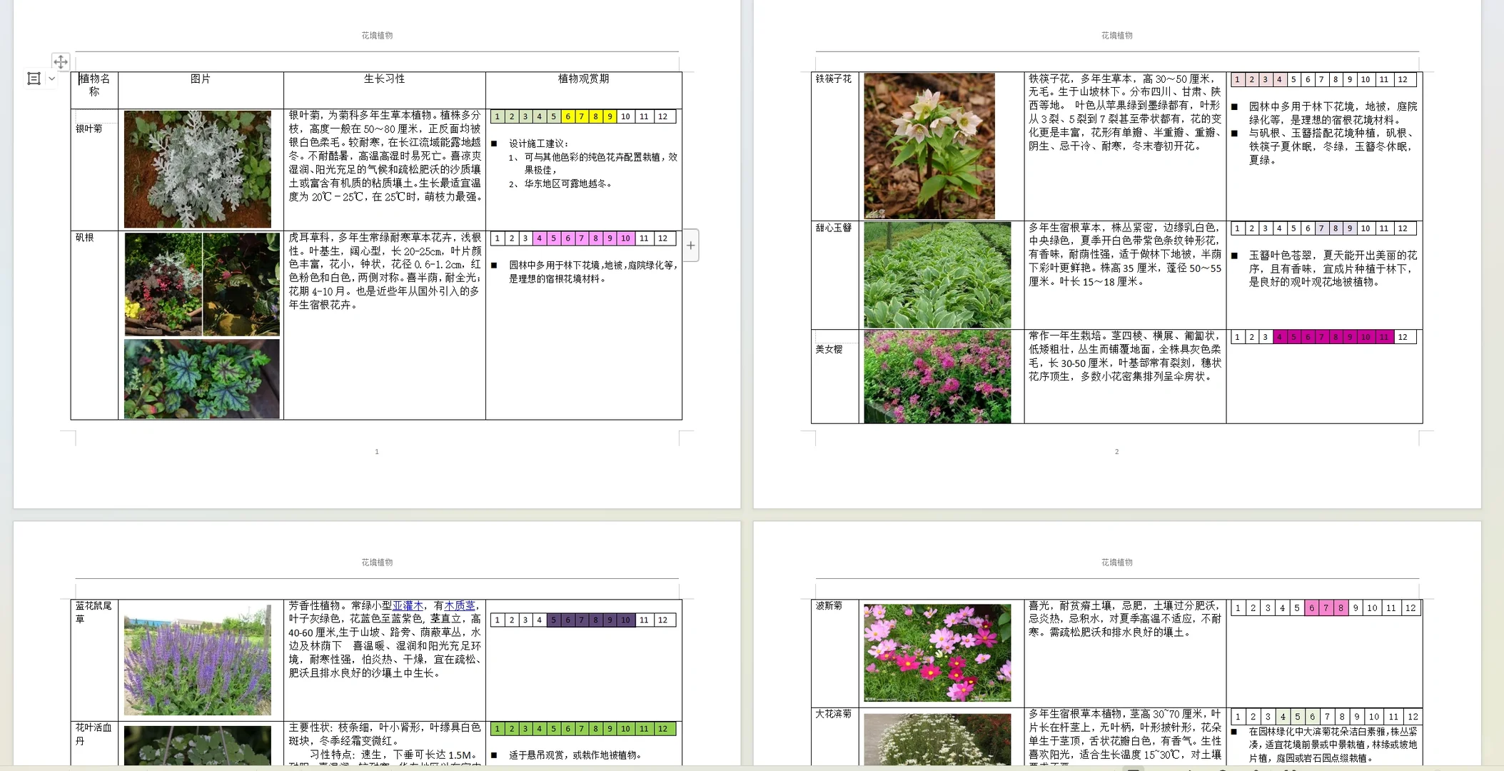Click the paragraph layout icon beside table
The width and height of the screenshot is (1504, 771).
tap(34, 79)
